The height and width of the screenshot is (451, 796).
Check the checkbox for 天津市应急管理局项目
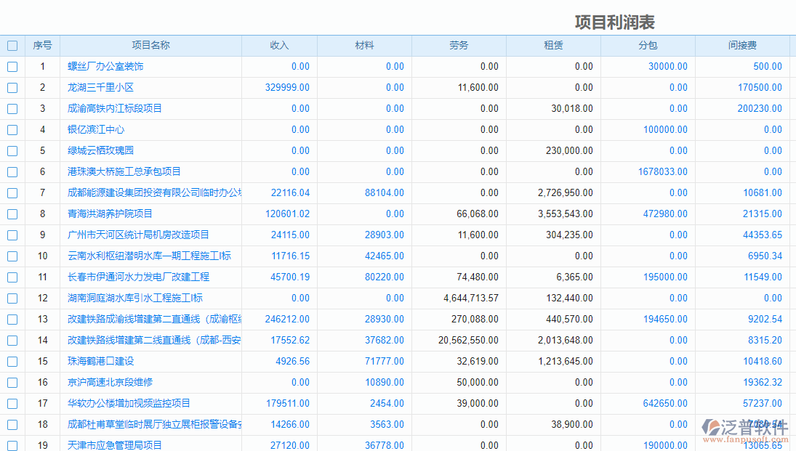tap(12, 445)
